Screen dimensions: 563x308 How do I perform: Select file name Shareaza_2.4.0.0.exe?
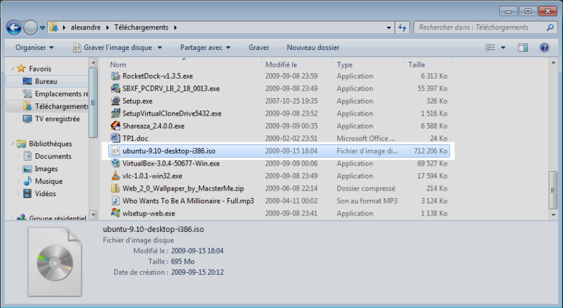(153, 126)
